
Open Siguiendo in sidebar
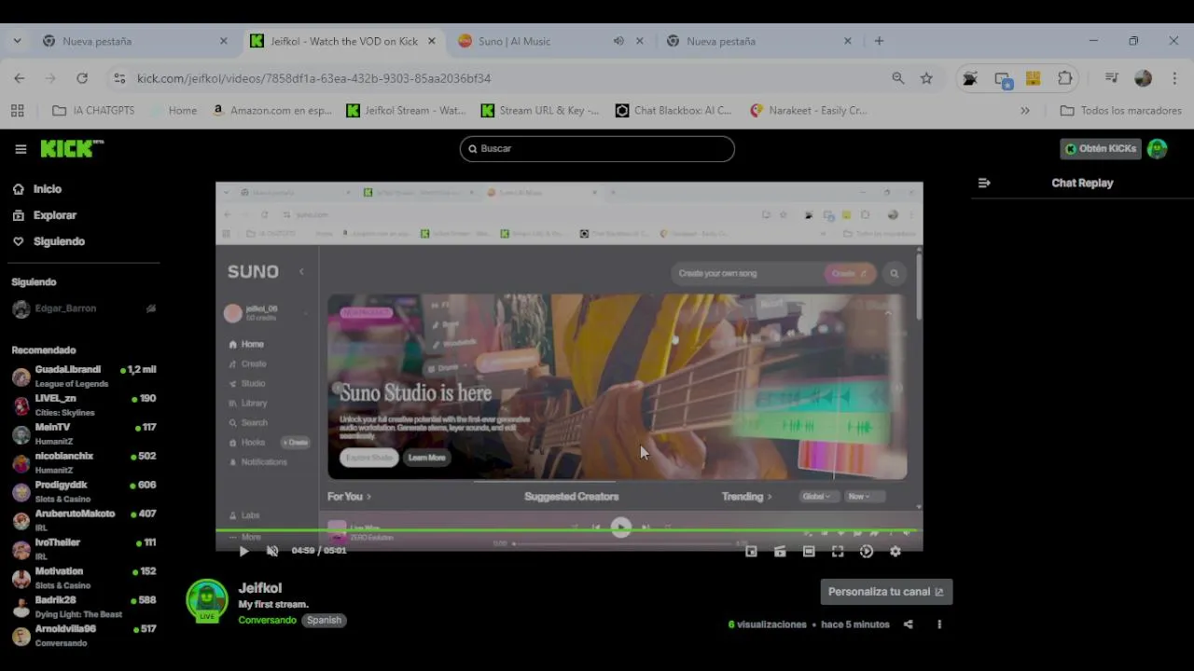[x=59, y=241]
